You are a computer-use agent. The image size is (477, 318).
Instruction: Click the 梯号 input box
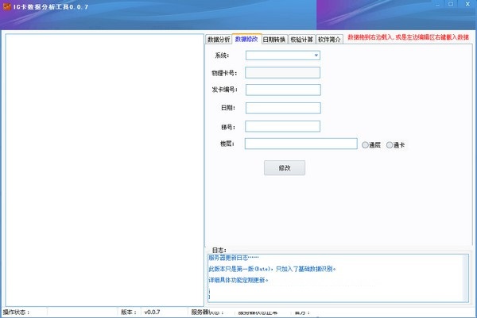click(x=282, y=126)
